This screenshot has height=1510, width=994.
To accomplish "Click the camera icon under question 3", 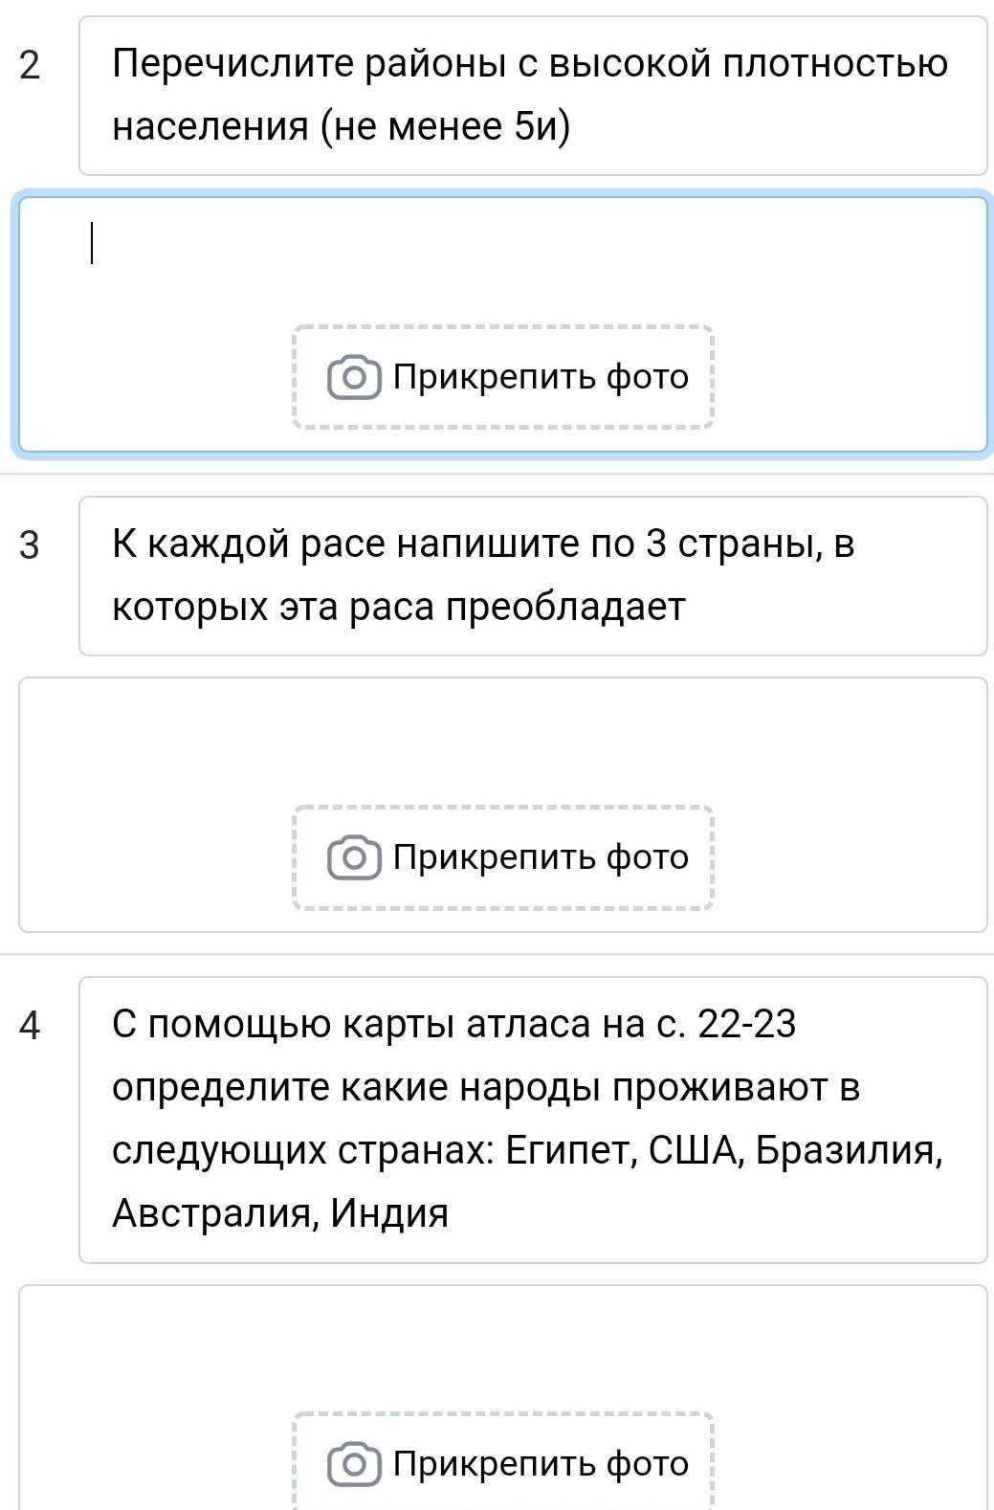I will click(354, 857).
